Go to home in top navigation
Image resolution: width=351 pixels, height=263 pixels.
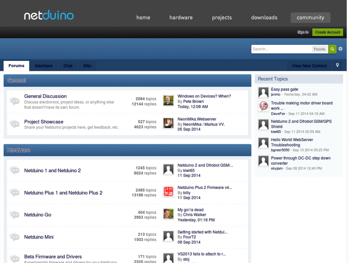(143, 17)
